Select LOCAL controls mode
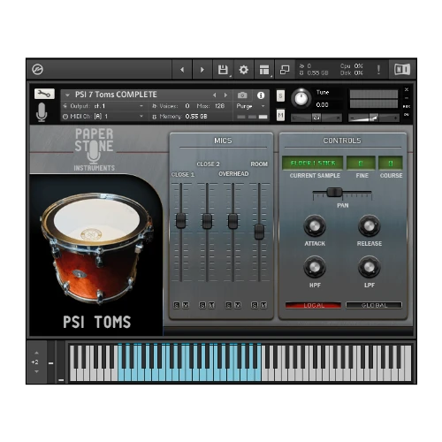The image size is (442, 442). [313, 305]
